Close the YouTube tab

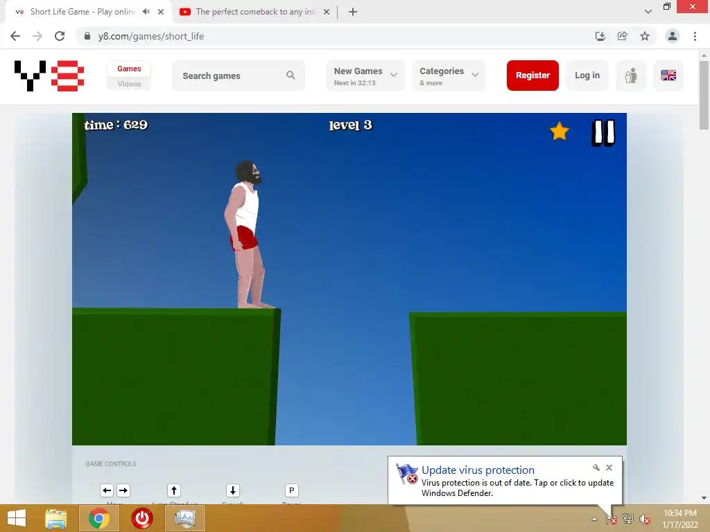[327, 12]
